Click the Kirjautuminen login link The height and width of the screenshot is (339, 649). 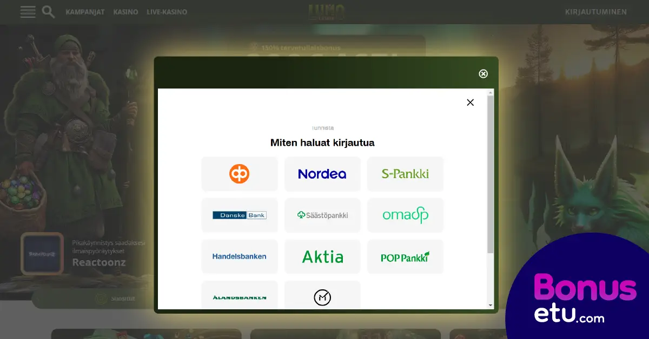(596, 12)
